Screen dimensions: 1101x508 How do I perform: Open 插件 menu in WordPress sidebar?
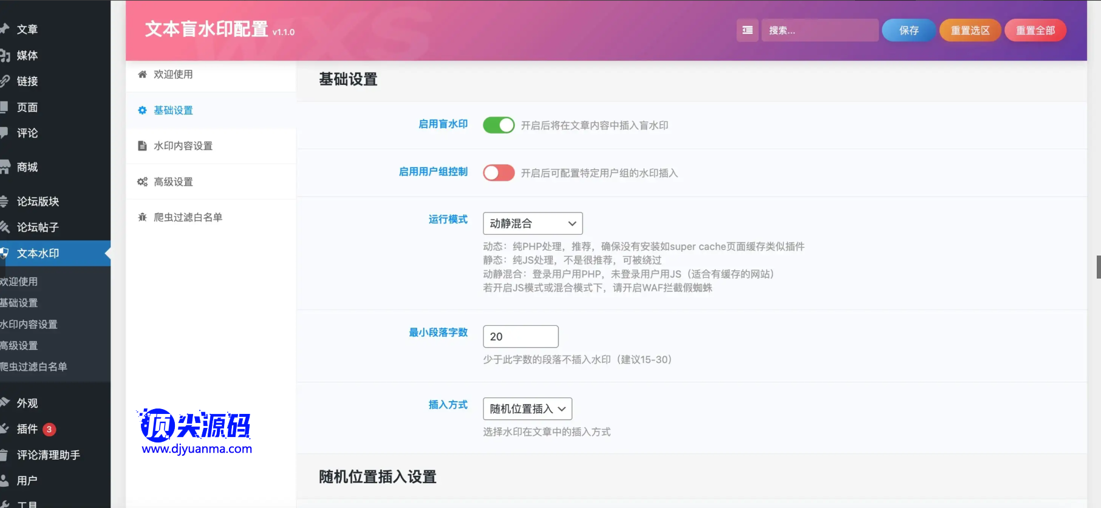[x=27, y=429]
